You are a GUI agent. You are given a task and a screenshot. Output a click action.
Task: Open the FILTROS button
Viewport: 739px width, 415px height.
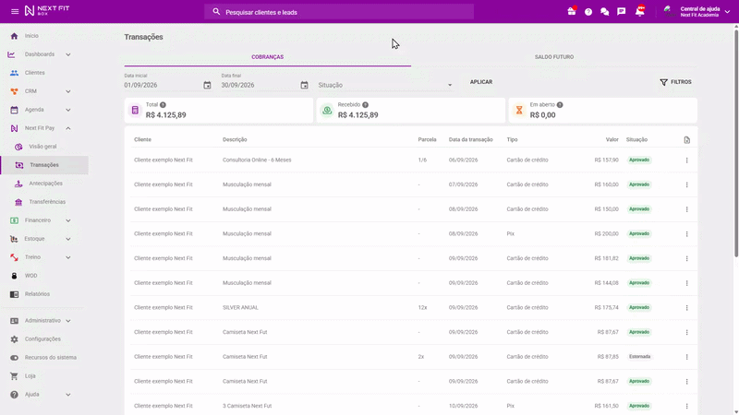coord(675,82)
